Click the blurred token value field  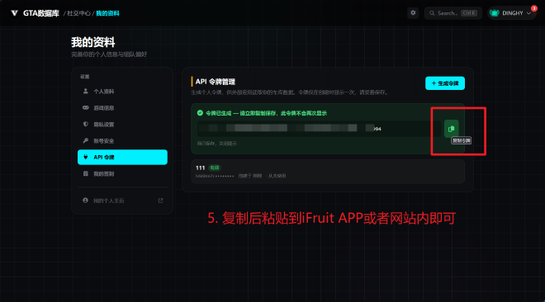[319, 129]
